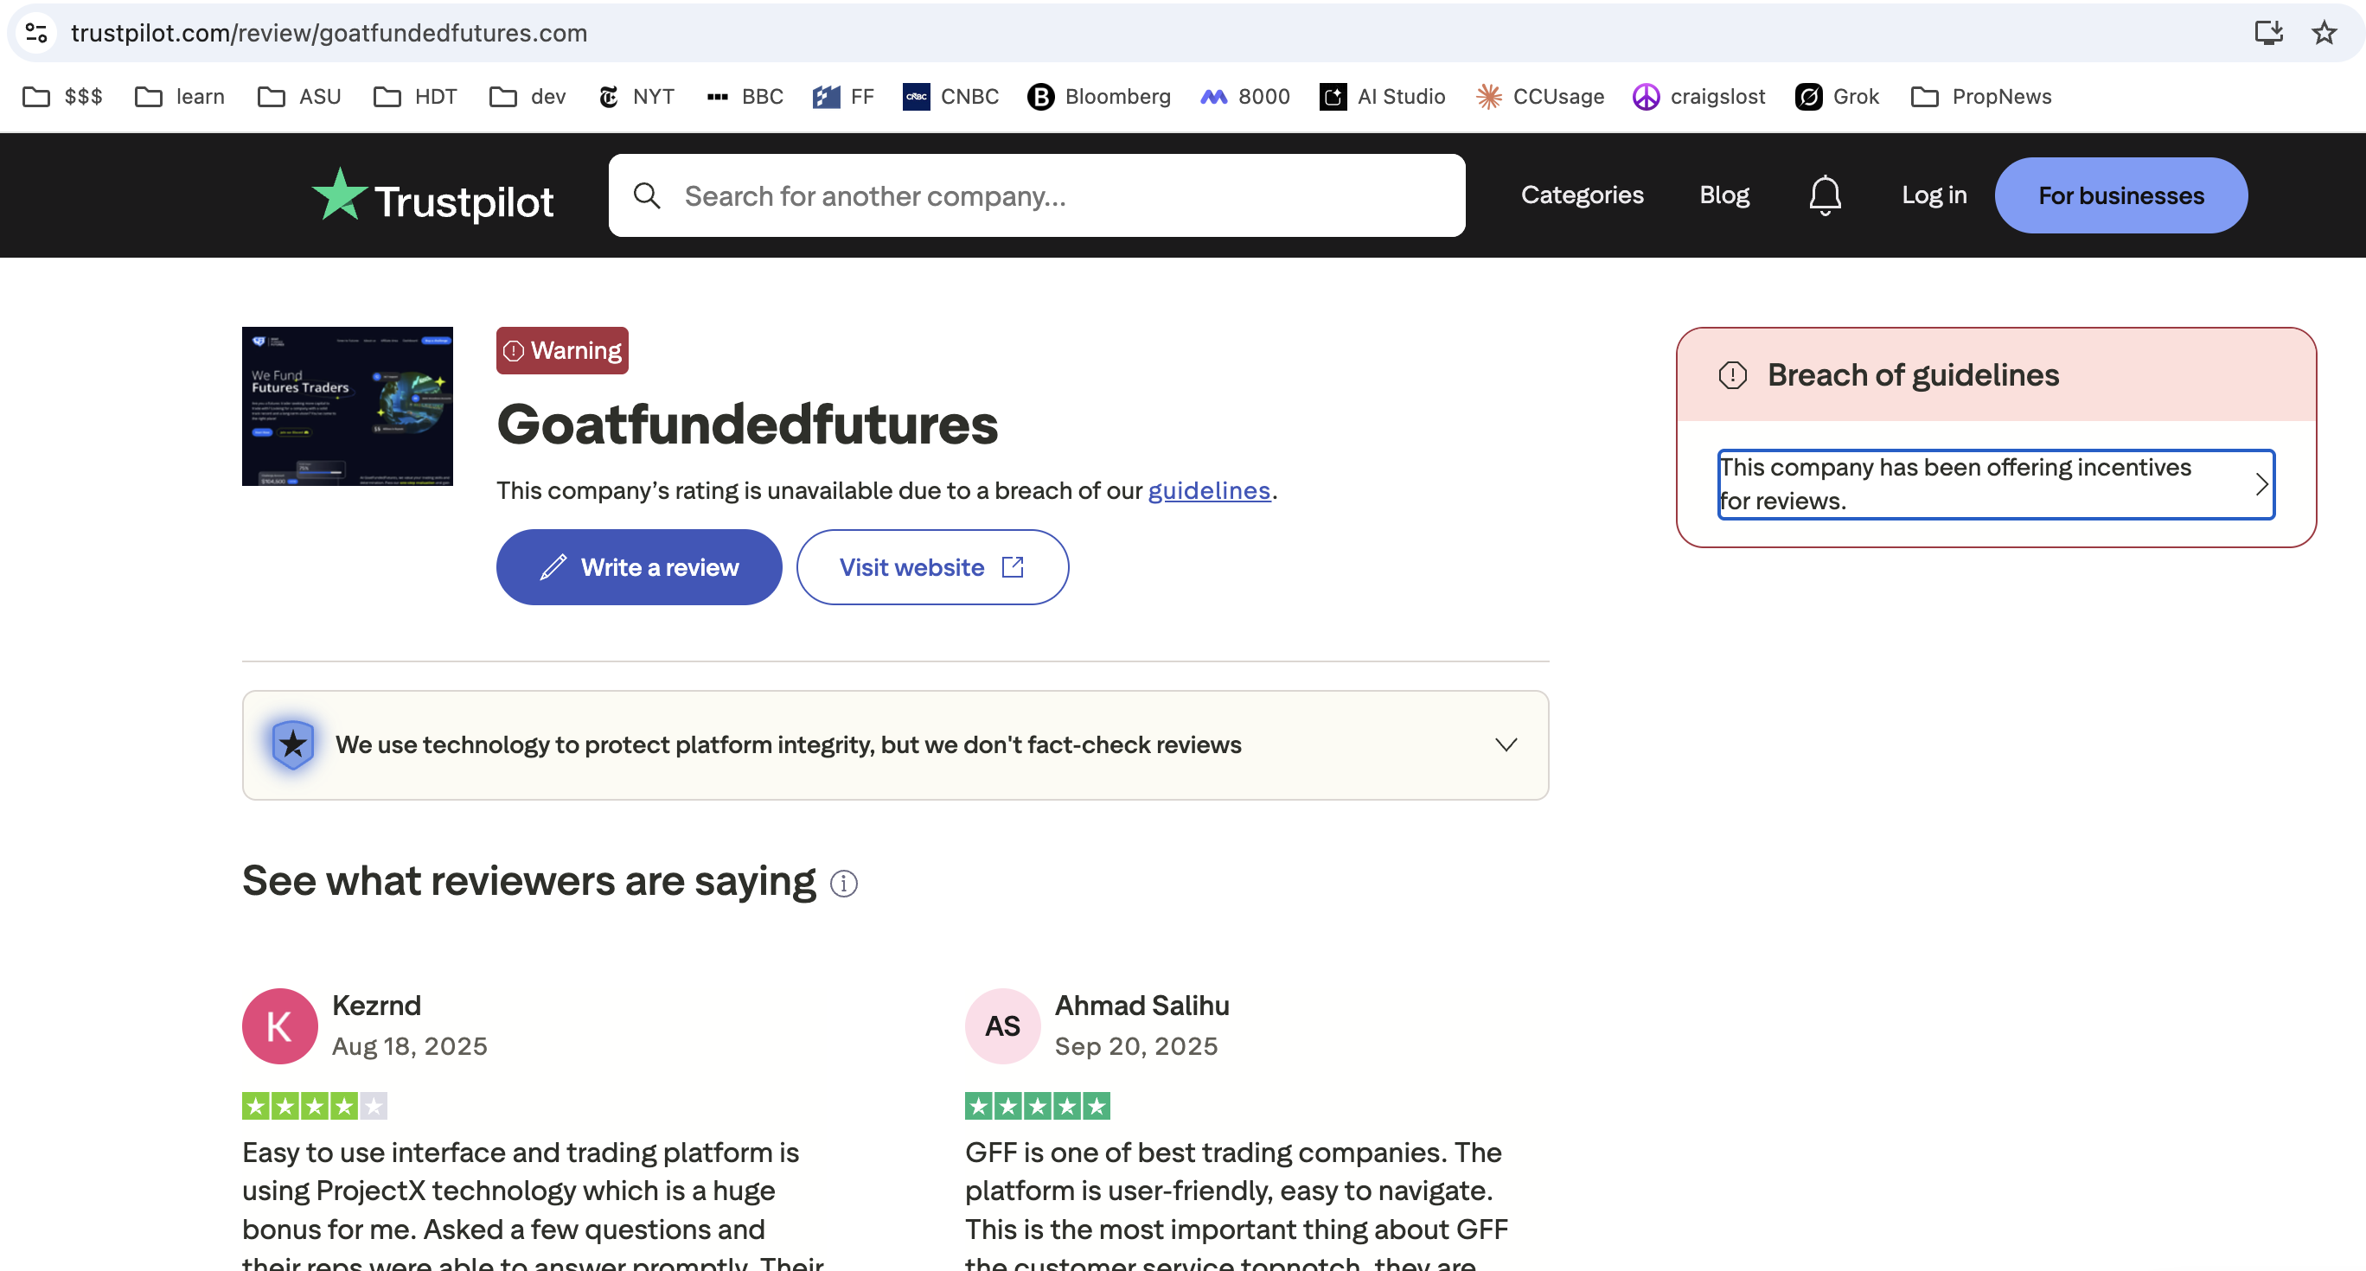Click the Write a review button
Viewport: 2366px width, 1271px height.
(x=638, y=566)
